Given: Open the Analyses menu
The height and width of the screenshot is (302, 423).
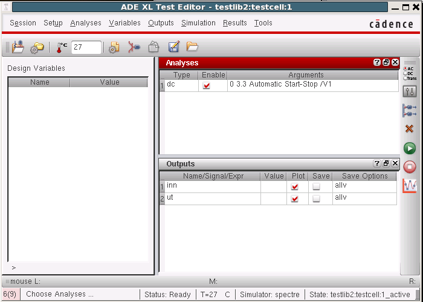Looking at the screenshot, I should 86,23.
